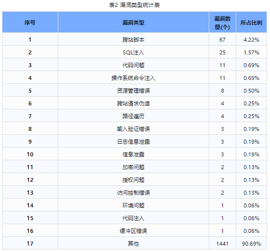Viewport: 270px width, 252px height.
Task: Select the 授权问题 cell
Action: pyautogui.click(x=133, y=180)
